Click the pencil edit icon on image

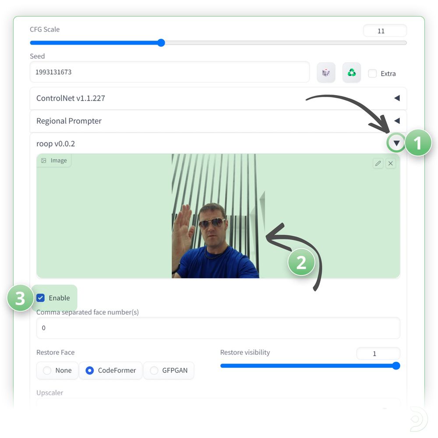pyautogui.click(x=378, y=163)
